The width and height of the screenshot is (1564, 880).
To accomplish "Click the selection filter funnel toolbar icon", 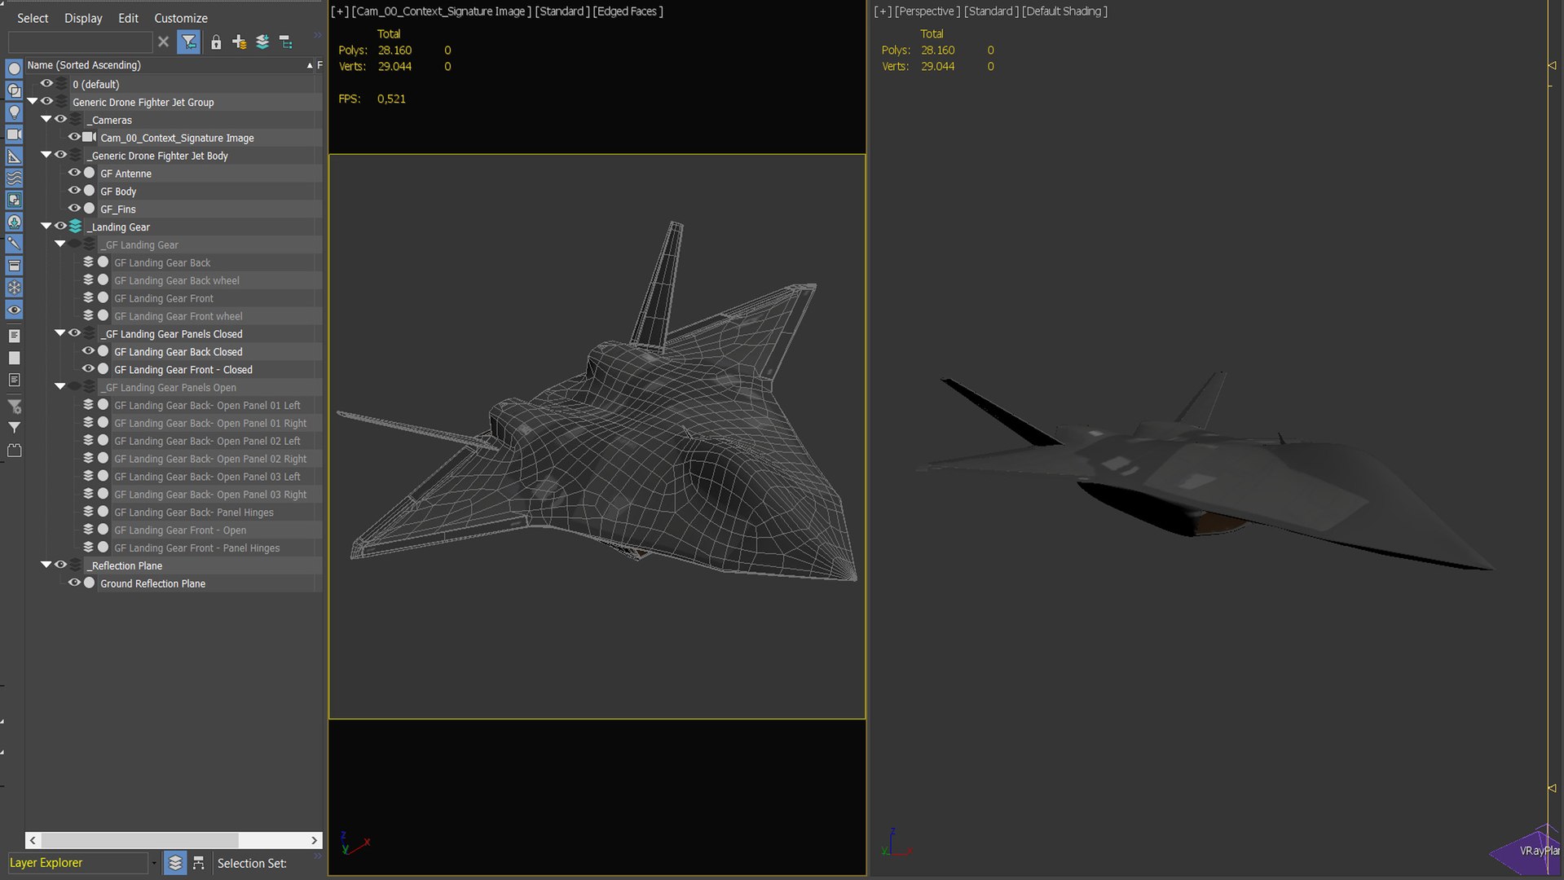I will tap(188, 42).
